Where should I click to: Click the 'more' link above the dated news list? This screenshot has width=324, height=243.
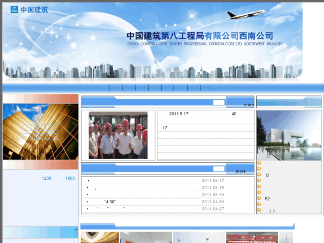coord(241,171)
